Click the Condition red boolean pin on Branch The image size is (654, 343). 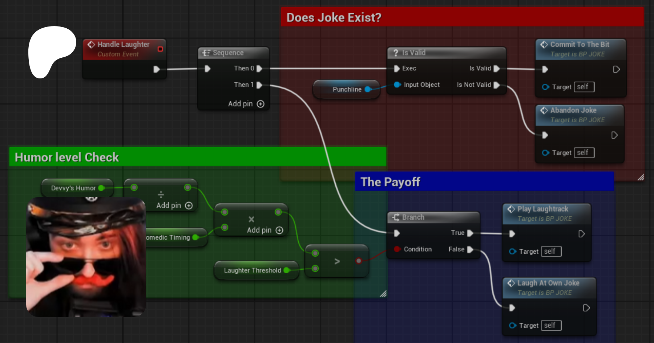397,249
